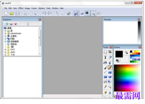Open the Options menu
This screenshot has width=145, height=104.
(41, 8)
